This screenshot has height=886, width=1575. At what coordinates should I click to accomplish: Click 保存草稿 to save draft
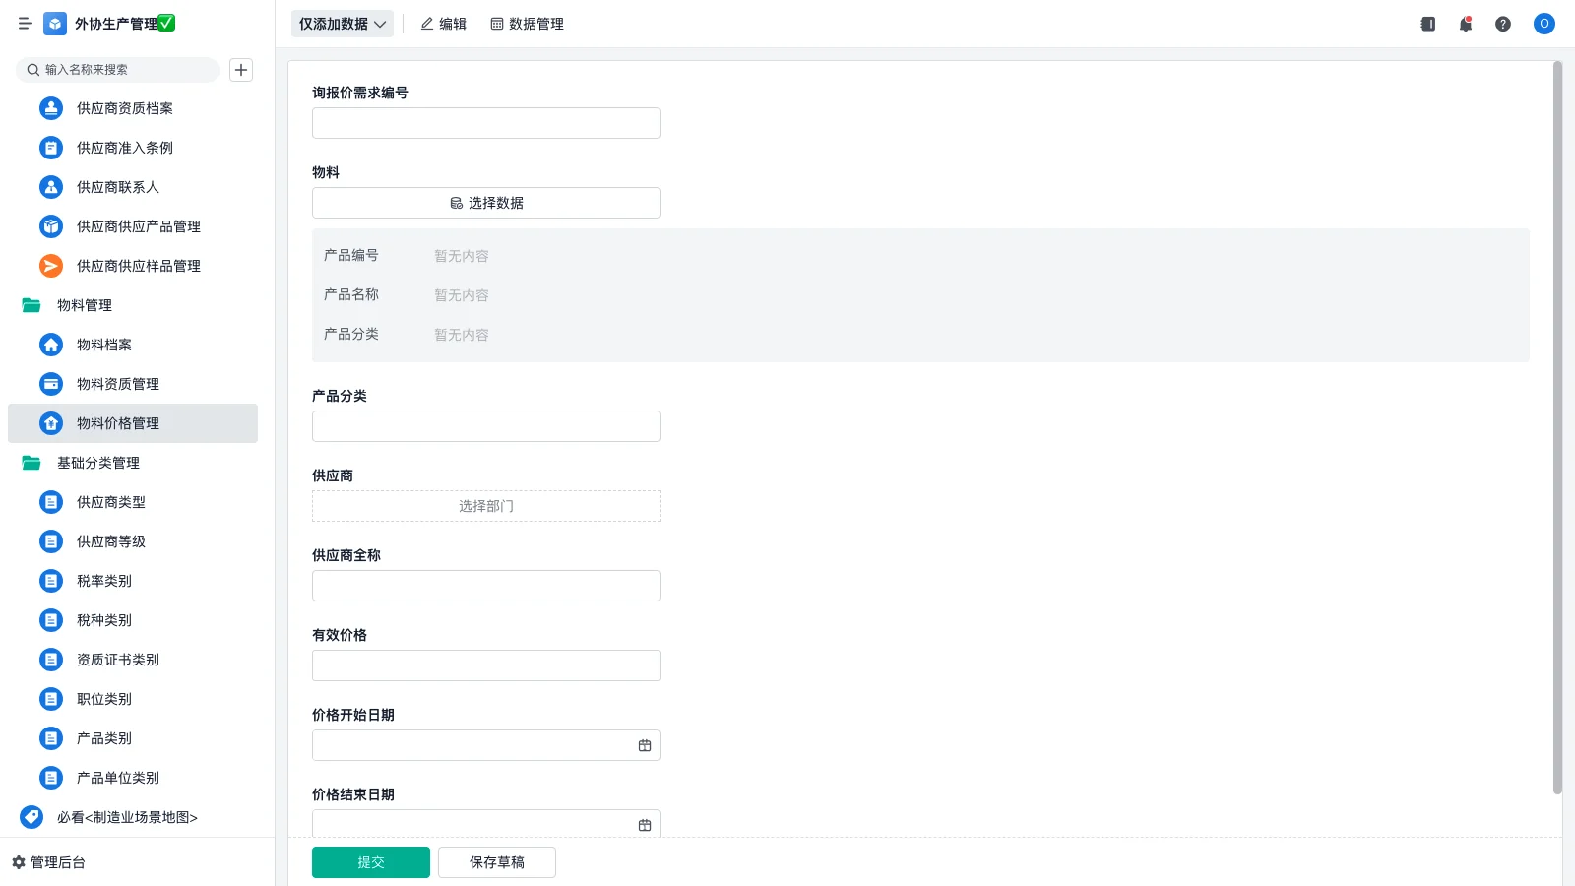coord(497,862)
